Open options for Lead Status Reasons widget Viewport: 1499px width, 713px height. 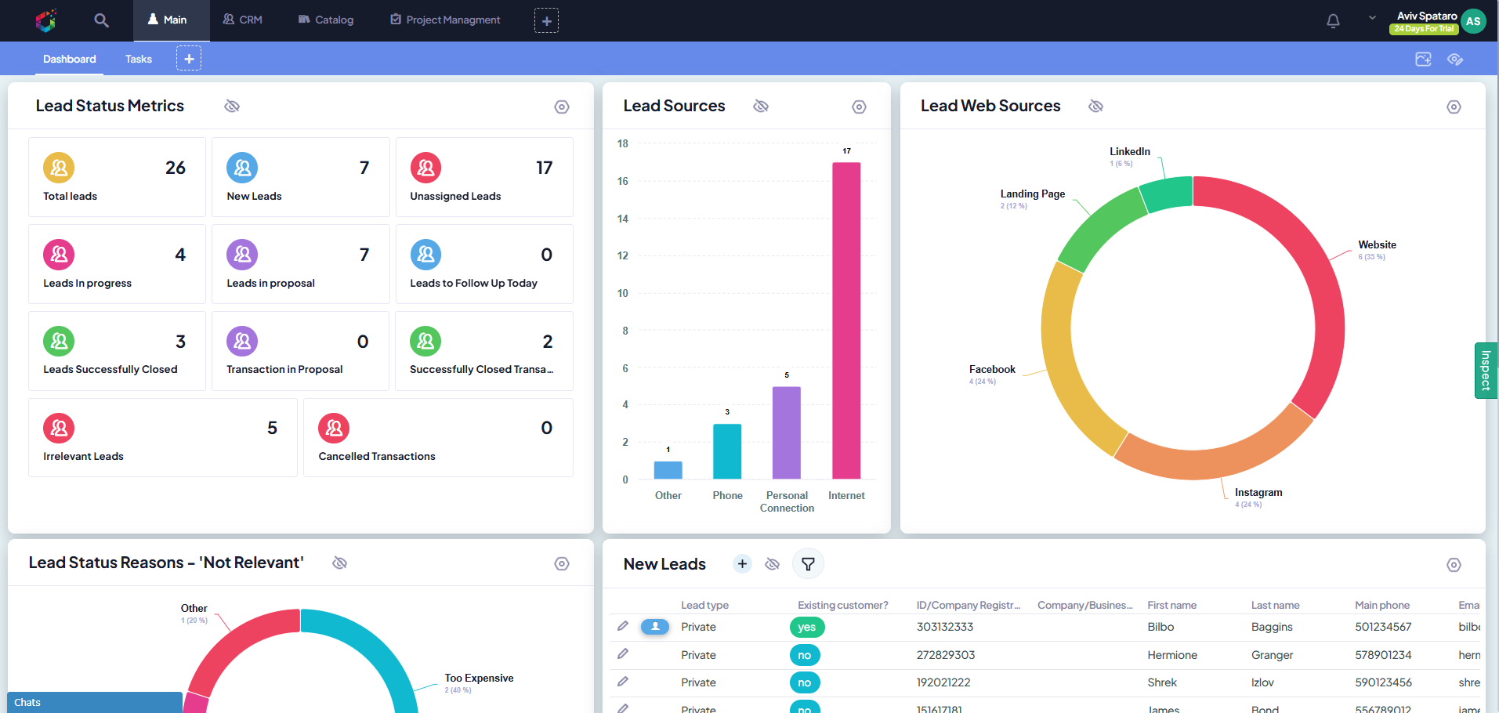coord(561,563)
